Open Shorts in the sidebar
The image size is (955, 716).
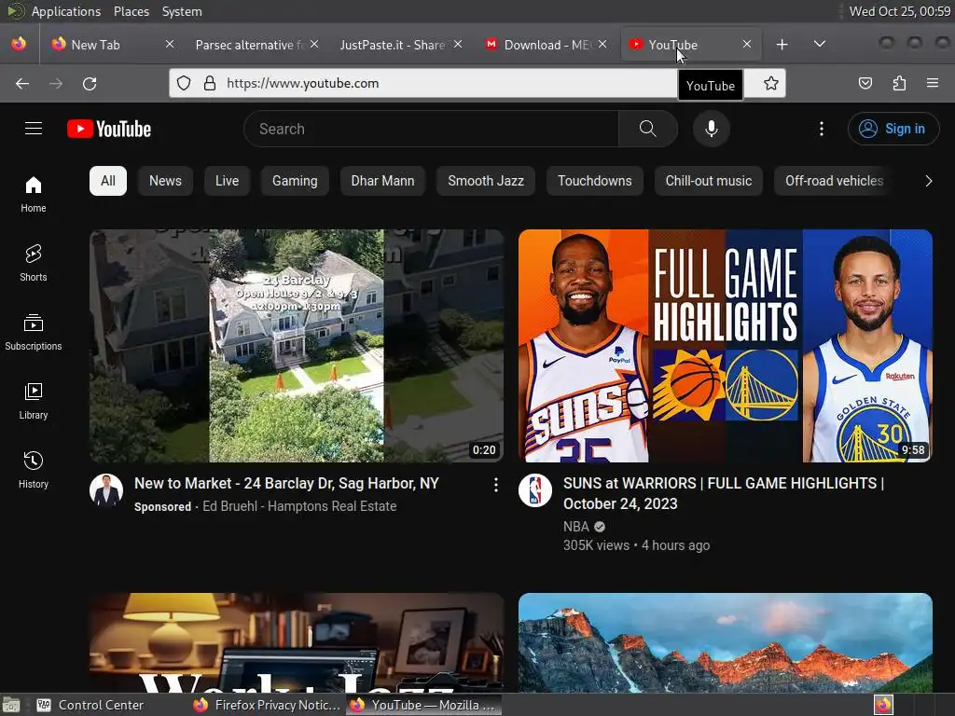tap(33, 264)
